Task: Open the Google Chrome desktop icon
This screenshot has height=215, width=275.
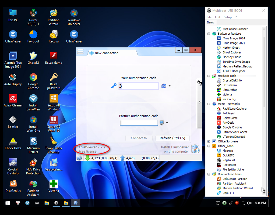Action: [x=33, y=81]
